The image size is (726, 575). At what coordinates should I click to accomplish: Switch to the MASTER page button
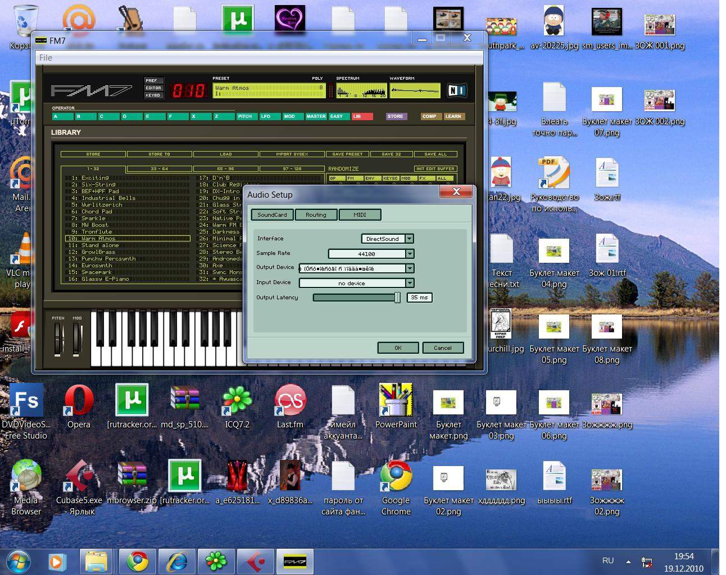click(316, 116)
